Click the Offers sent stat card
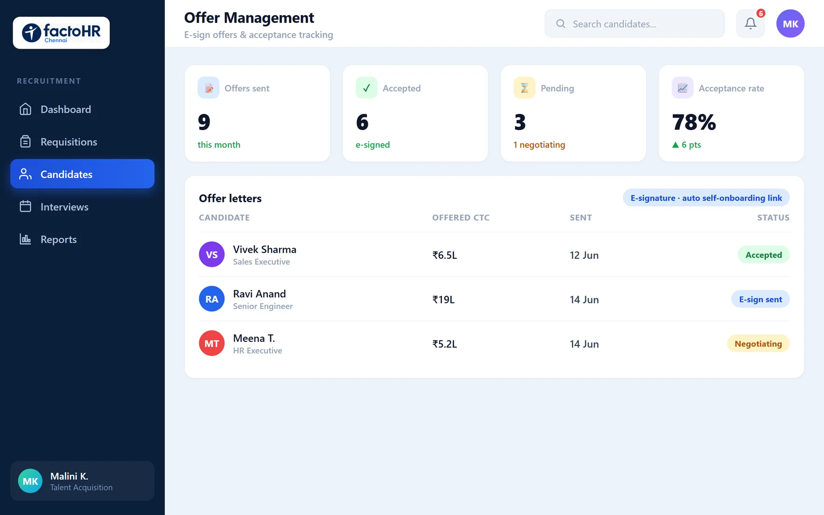The height and width of the screenshot is (515, 824). click(x=257, y=113)
